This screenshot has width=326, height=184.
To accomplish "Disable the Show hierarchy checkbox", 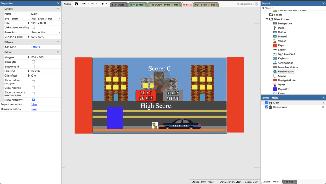I will pyautogui.click(x=33, y=100).
